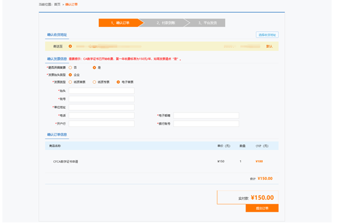The image size is (346, 223).
Task: Click step 2 付款到账
Action: (x=166, y=23)
